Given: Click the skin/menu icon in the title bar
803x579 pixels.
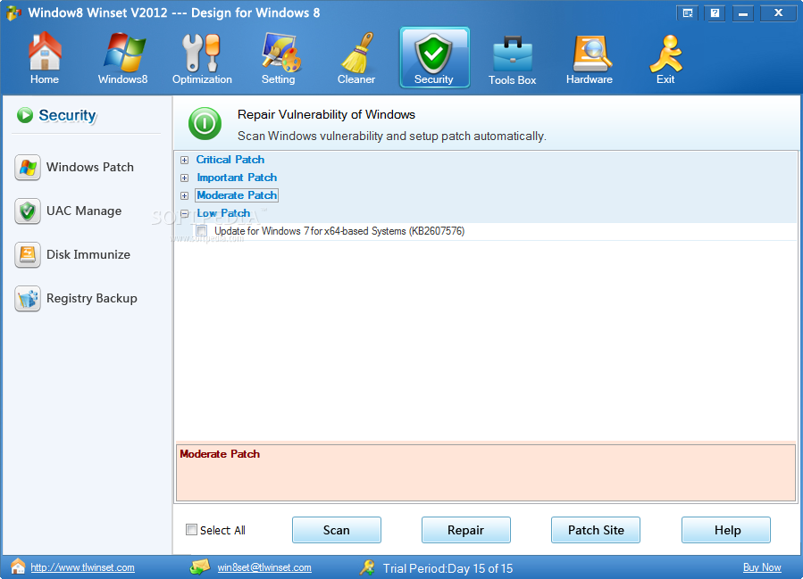Looking at the screenshot, I should pyautogui.click(x=688, y=13).
